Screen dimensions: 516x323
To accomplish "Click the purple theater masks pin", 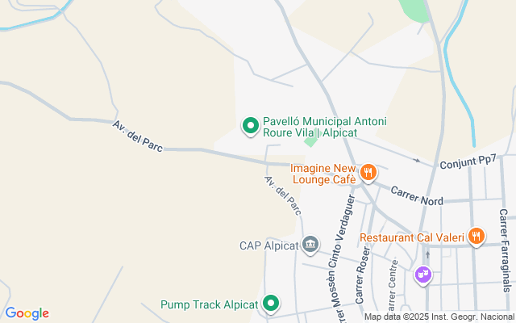I will tap(423, 275).
